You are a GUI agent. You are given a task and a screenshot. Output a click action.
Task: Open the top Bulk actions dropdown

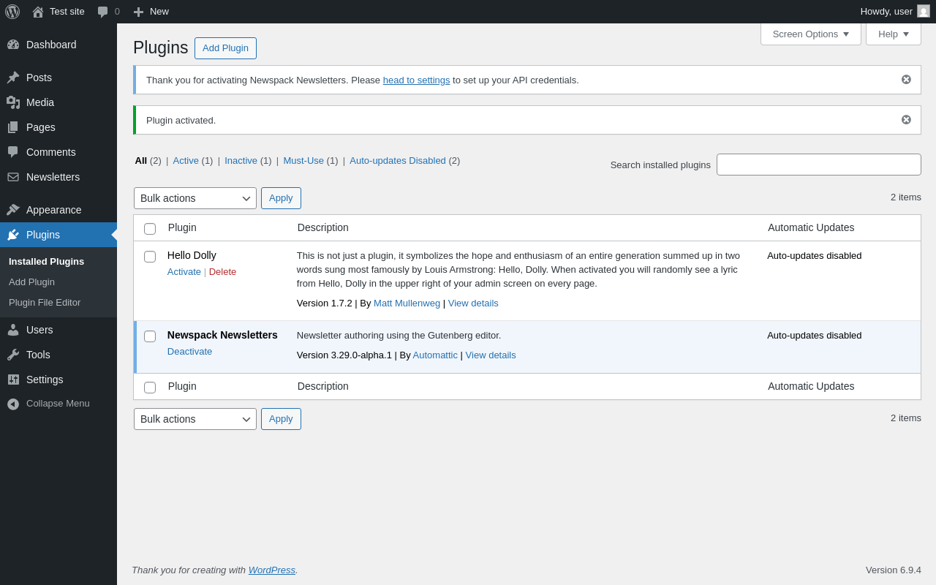tap(195, 198)
